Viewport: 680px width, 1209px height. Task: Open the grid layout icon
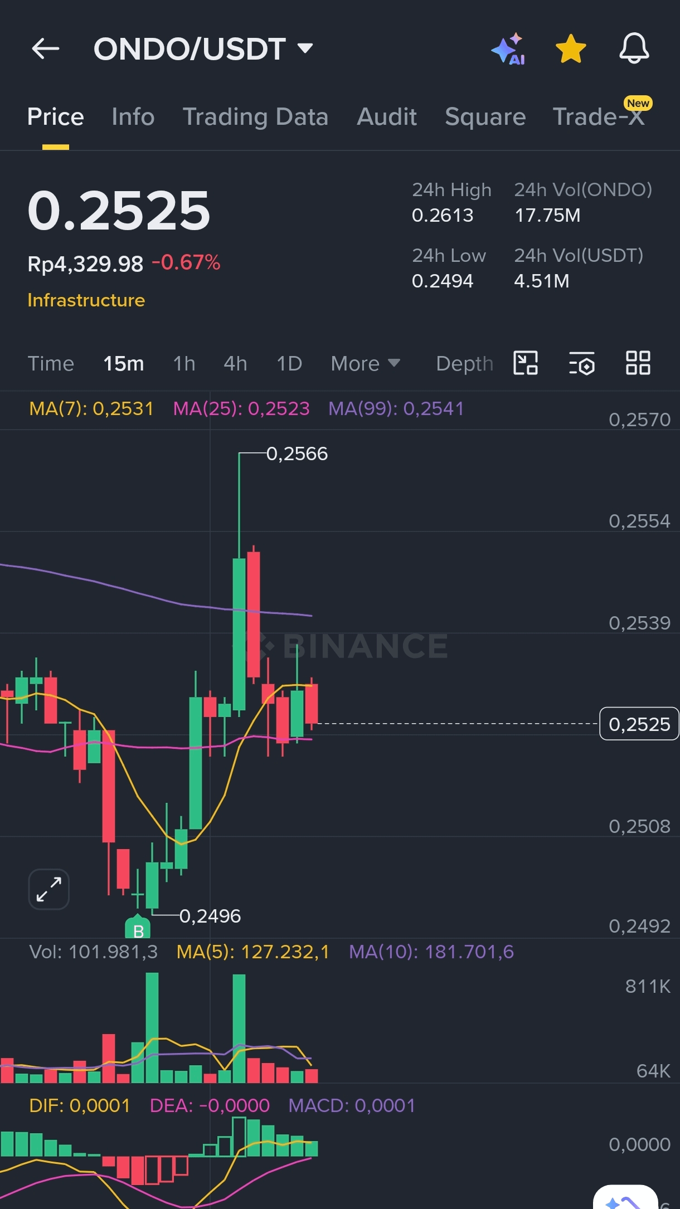tap(638, 363)
